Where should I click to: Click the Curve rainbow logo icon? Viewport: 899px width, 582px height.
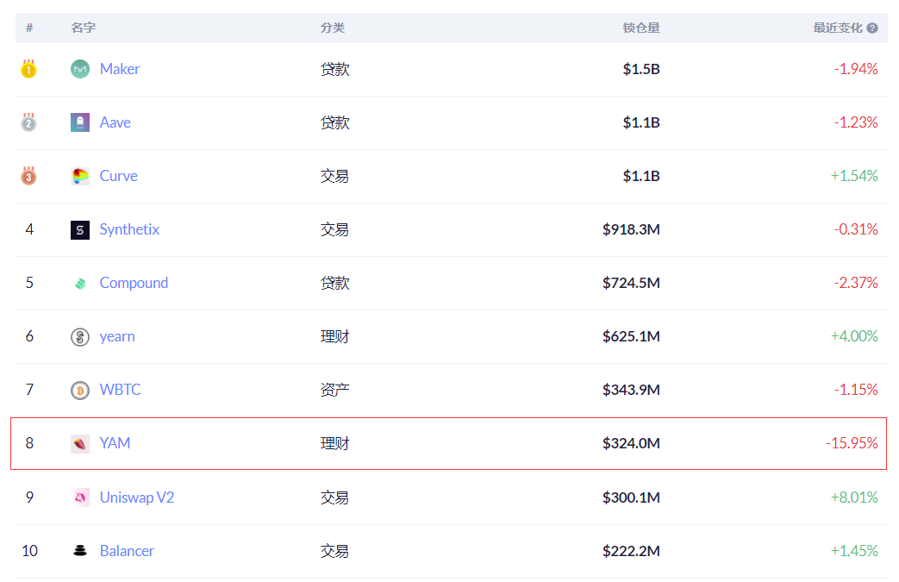[x=79, y=176]
